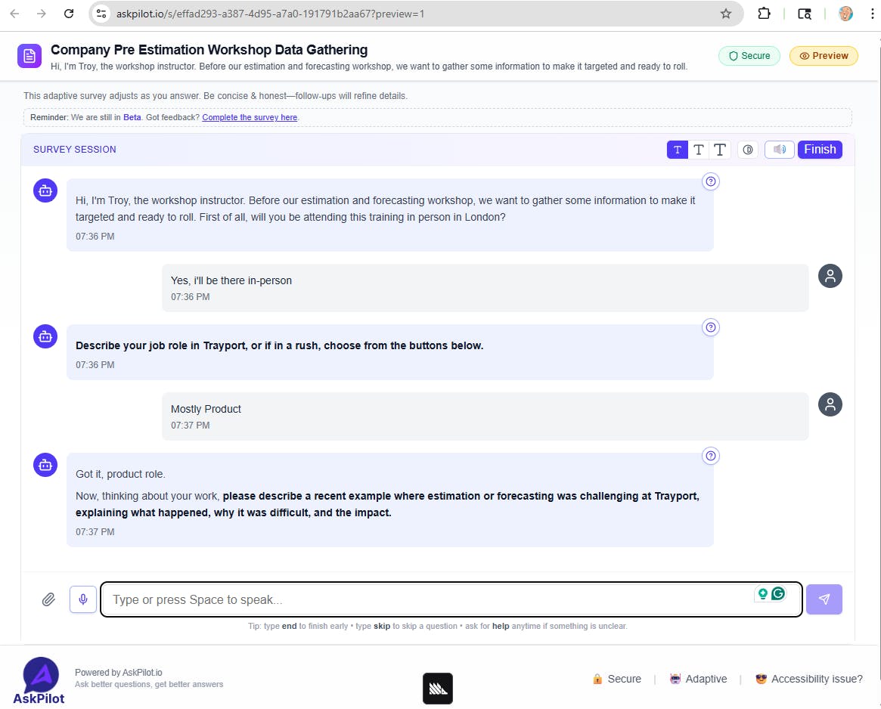
Task: Click Powered by AskPilot.io text
Action: (x=119, y=673)
